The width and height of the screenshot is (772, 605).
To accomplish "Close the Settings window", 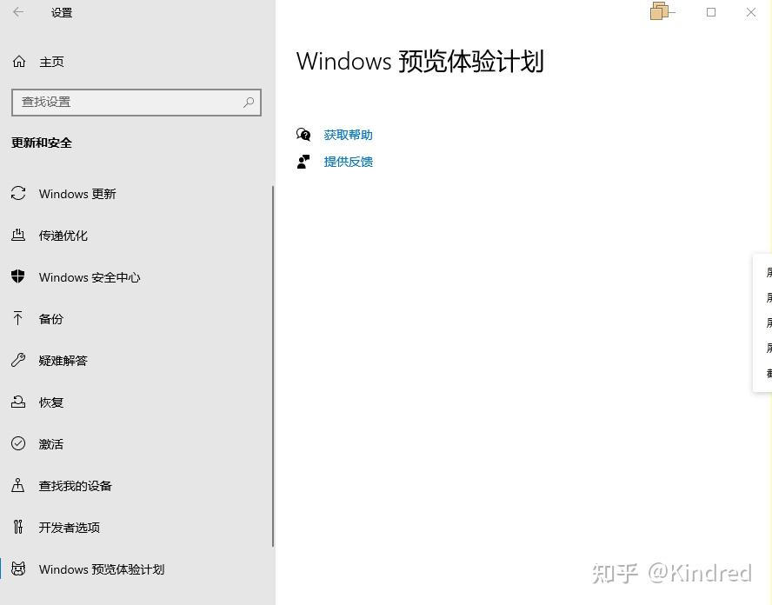I will [751, 12].
